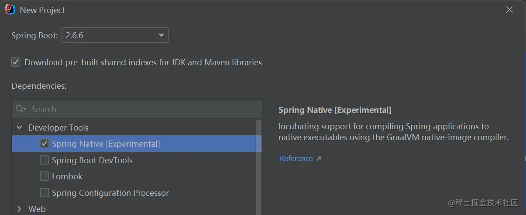Enable Spring Boot DevTools checkbox
The width and height of the screenshot is (526, 215).
tap(45, 160)
